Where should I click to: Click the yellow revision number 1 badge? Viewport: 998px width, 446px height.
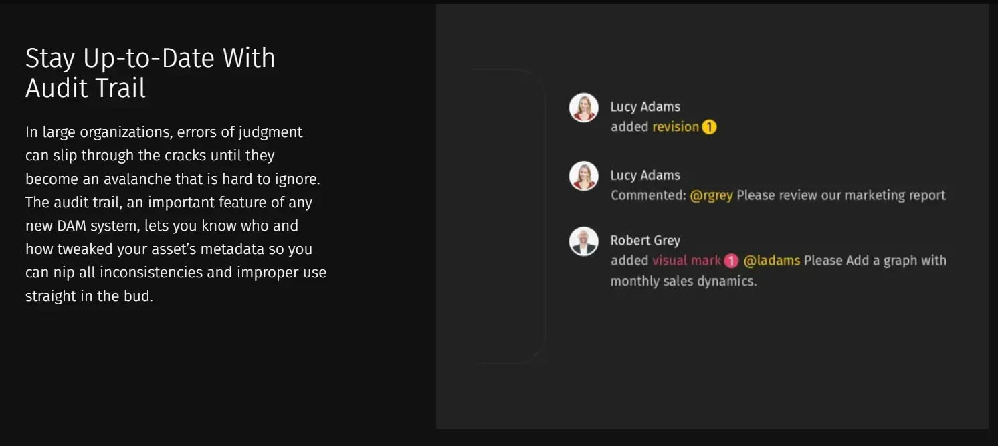[709, 127]
